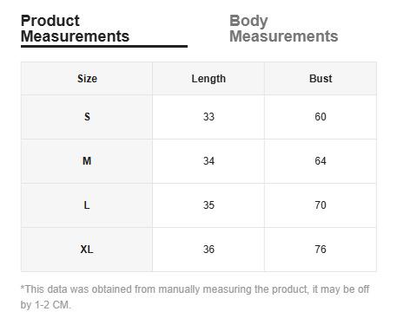The width and height of the screenshot is (397, 318).
Task: Select the S size row label
Action: tap(87, 117)
